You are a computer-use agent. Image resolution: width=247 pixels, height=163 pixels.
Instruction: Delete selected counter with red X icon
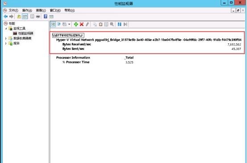pos(82,24)
